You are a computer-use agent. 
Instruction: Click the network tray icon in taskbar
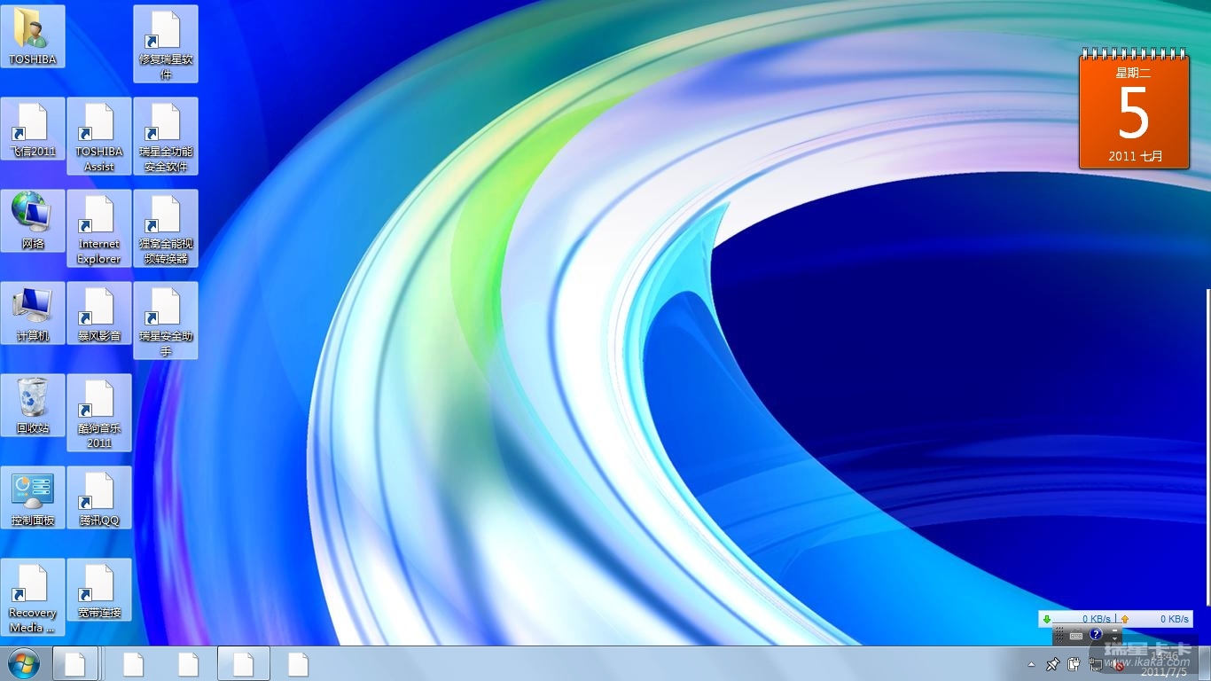click(x=1097, y=665)
